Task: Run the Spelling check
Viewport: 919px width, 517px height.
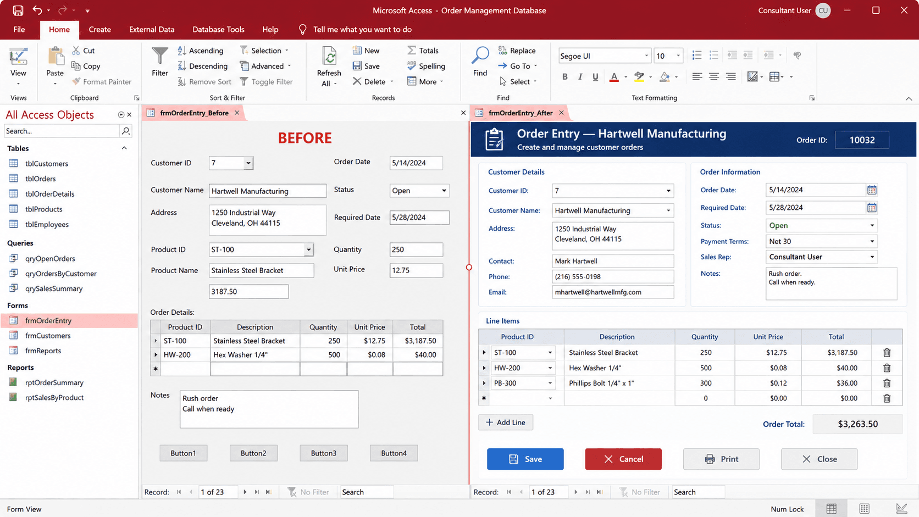Action: click(426, 66)
